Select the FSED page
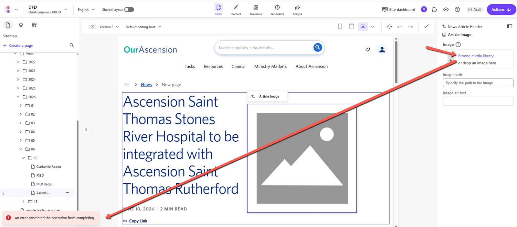 point(40,175)
